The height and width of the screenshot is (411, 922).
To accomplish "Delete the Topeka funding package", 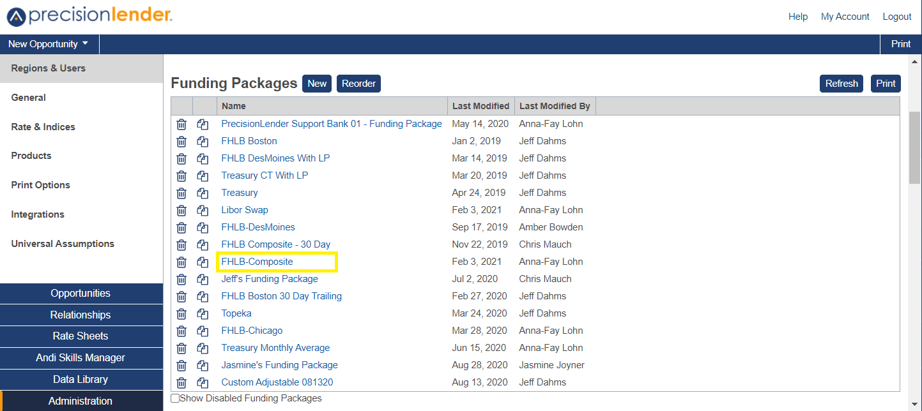I will pos(181,313).
